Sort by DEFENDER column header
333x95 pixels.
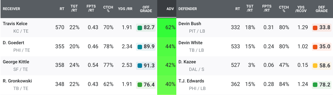(188, 9)
